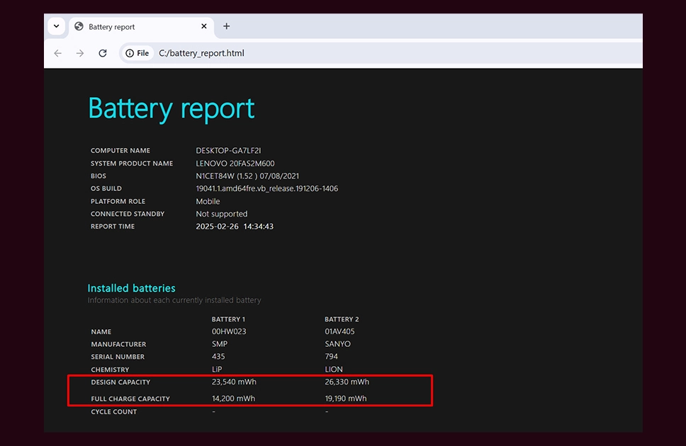This screenshot has height=446, width=686.
Task: Click the MANUFACTURER row label
Action: coord(118,345)
